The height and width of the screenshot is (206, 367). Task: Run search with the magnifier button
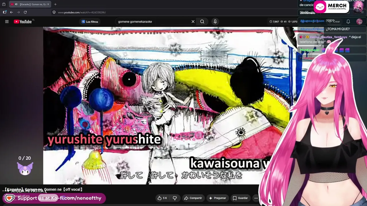(202, 22)
